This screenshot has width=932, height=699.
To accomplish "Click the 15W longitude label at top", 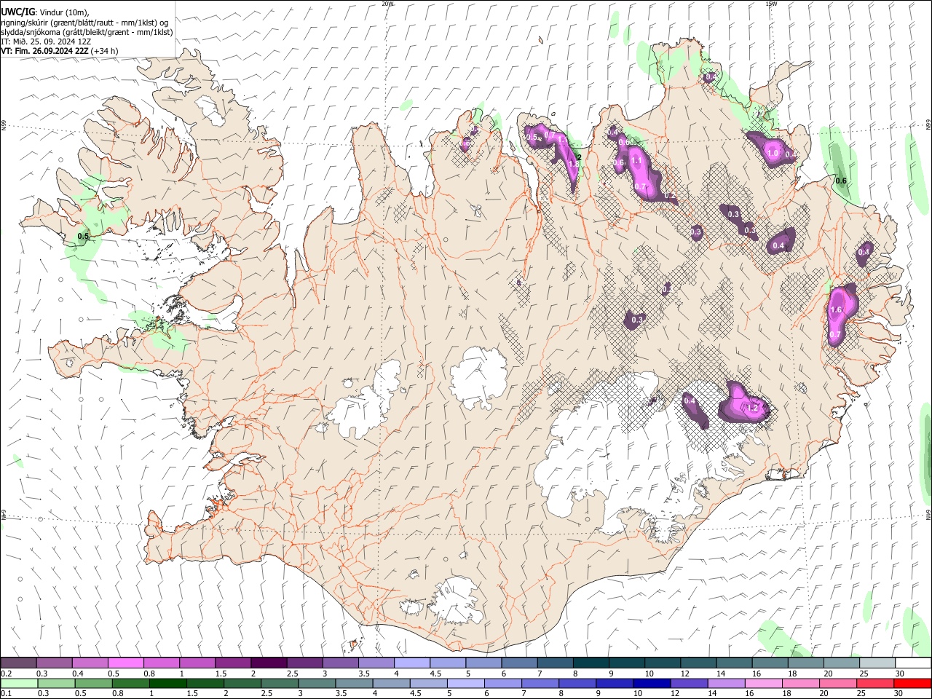I will [771, 4].
